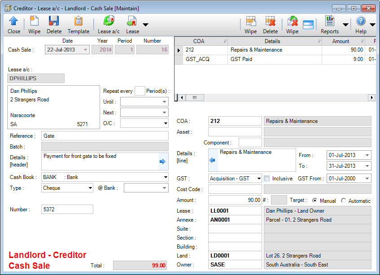Screen dimensions: 380x275
Task: Click the cheque Number field 5372
Action: pos(67,210)
